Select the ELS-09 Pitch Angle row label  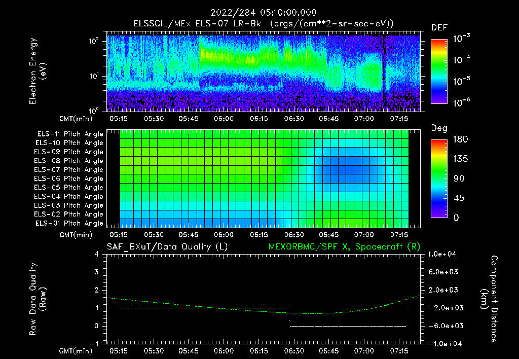click(x=69, y=152)
